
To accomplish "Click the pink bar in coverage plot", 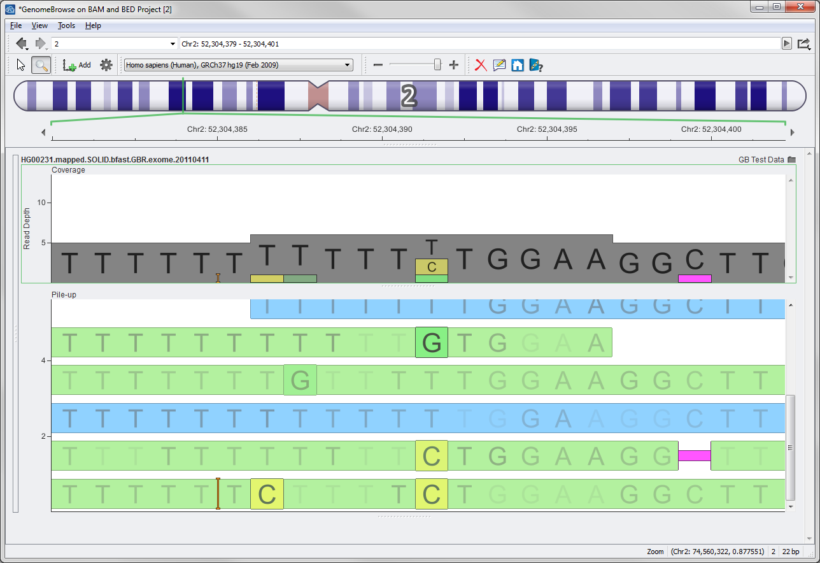I will click(x=695, y=278).
